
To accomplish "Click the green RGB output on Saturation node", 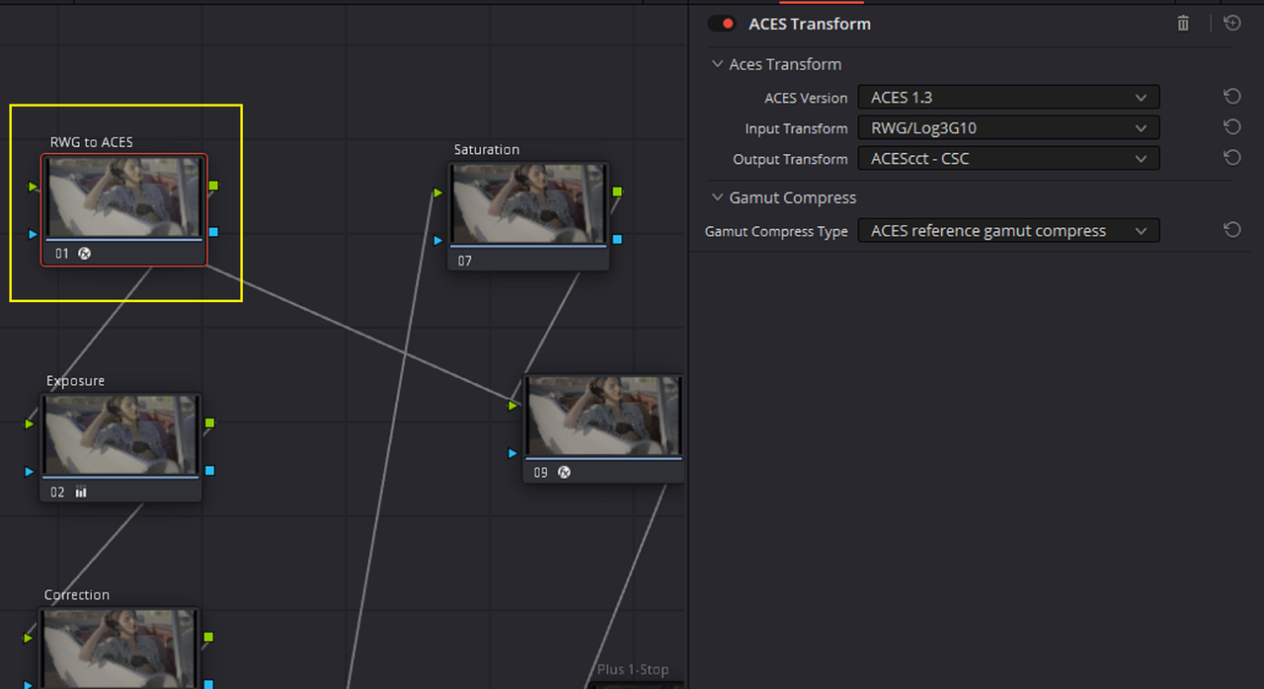I will coord(618,191).
